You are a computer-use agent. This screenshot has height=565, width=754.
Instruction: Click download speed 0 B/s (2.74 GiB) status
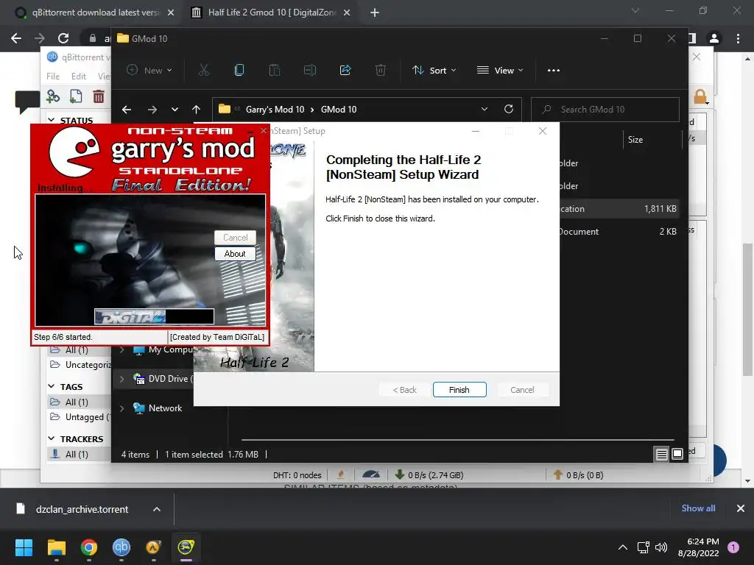pyautogui.click(x=429, y=475)
